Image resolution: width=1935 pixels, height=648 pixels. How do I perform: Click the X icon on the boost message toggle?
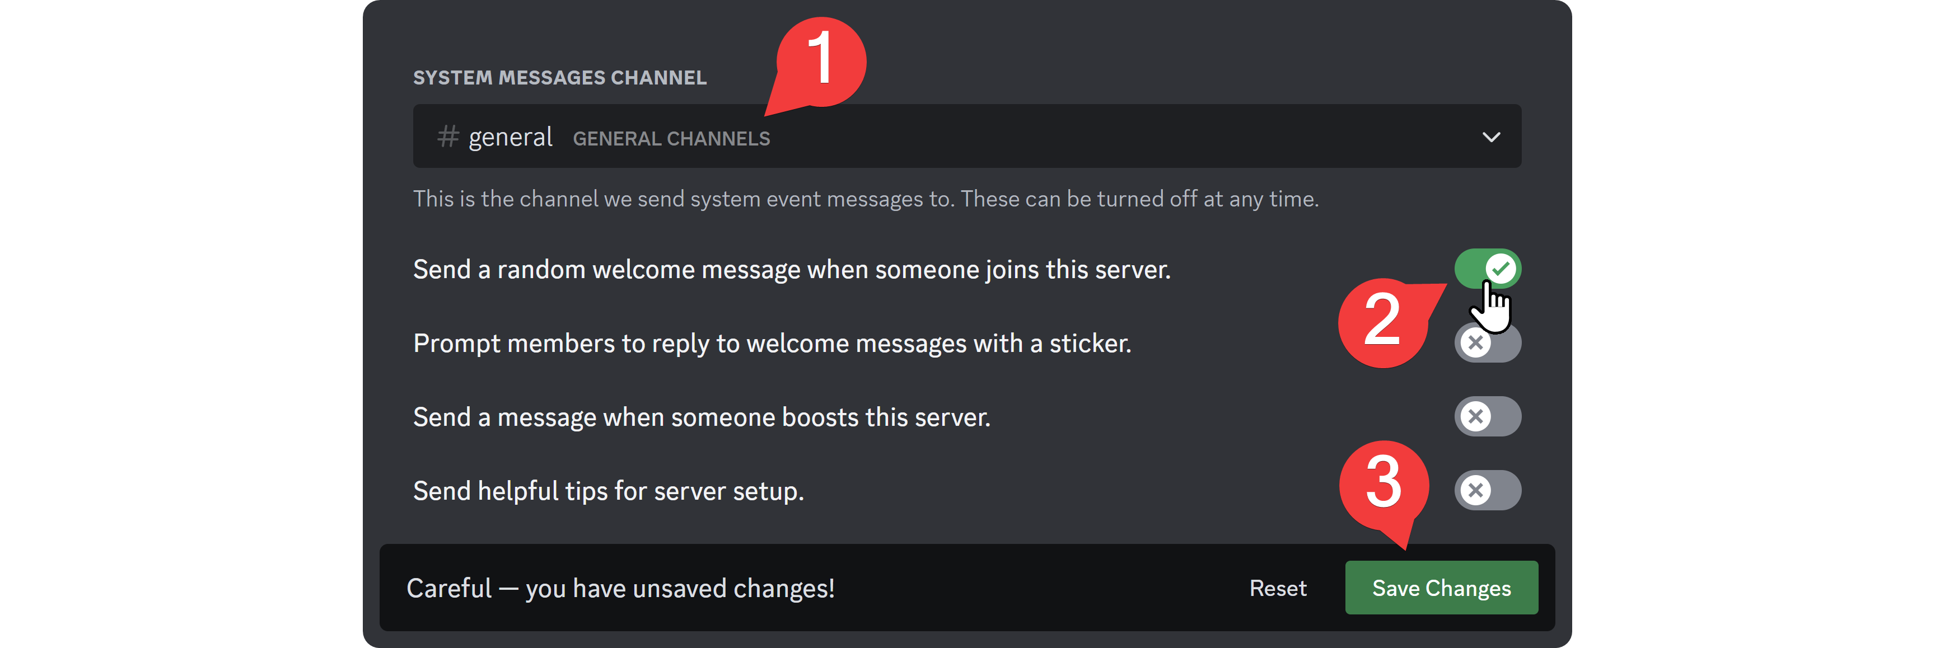pos(1475,416)
